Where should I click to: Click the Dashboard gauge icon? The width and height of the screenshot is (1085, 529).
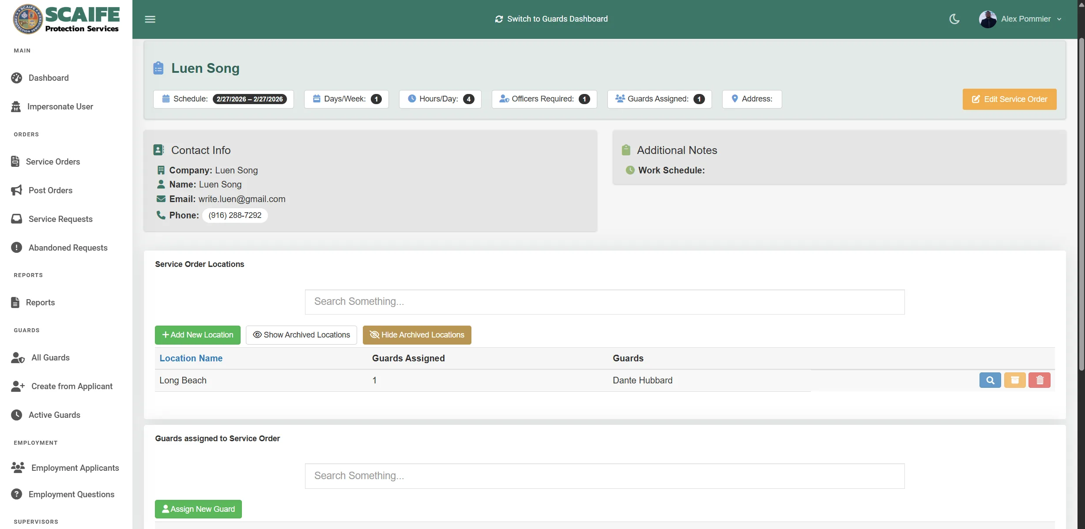17,78
